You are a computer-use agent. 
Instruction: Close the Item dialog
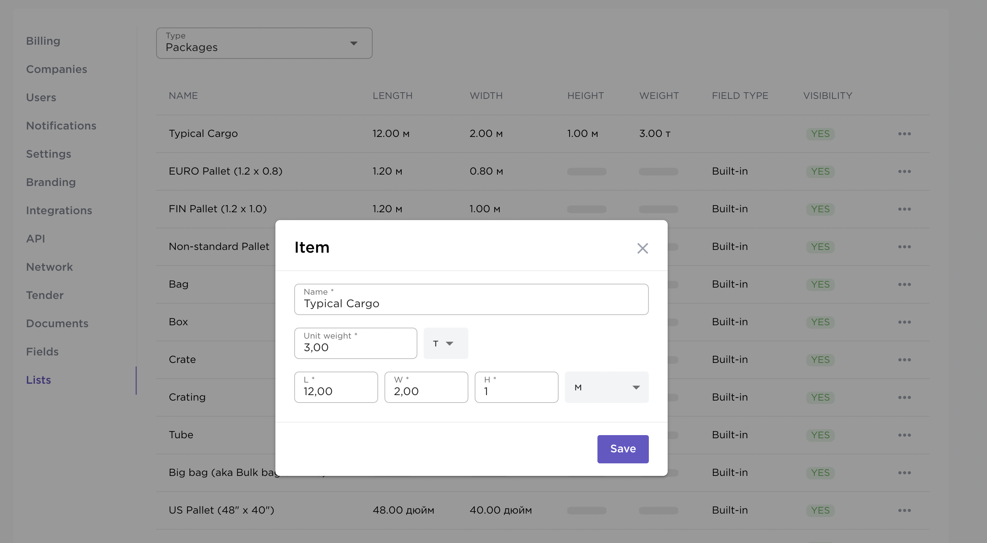click(x=642, y=248)
